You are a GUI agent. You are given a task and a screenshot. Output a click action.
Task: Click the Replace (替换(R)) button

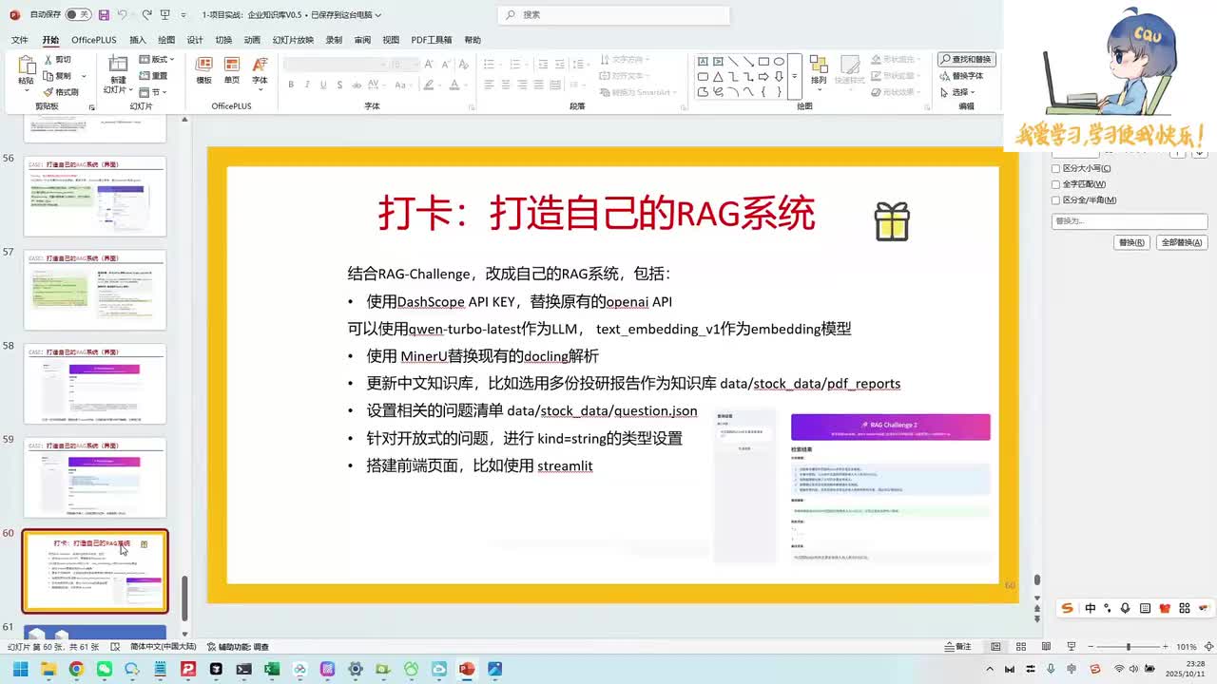tap(1131, 242)
